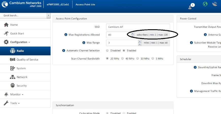The image size is (221, 114).
Task: Click the miles min max range hint
Action: coord(156,43)
